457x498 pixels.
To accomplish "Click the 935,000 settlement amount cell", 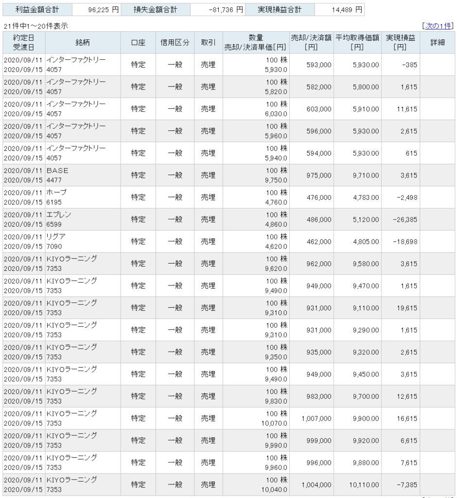I will tap(312, 352).
